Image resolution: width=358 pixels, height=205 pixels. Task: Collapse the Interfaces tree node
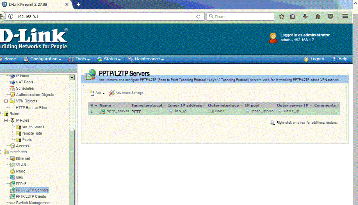[1, 152]
